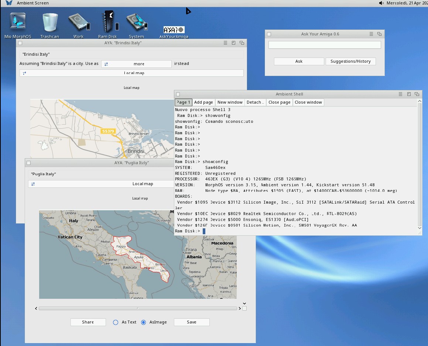Click Add page in Ambient Shell
Screen dimensions: 428x346
(x=203, y=102)
